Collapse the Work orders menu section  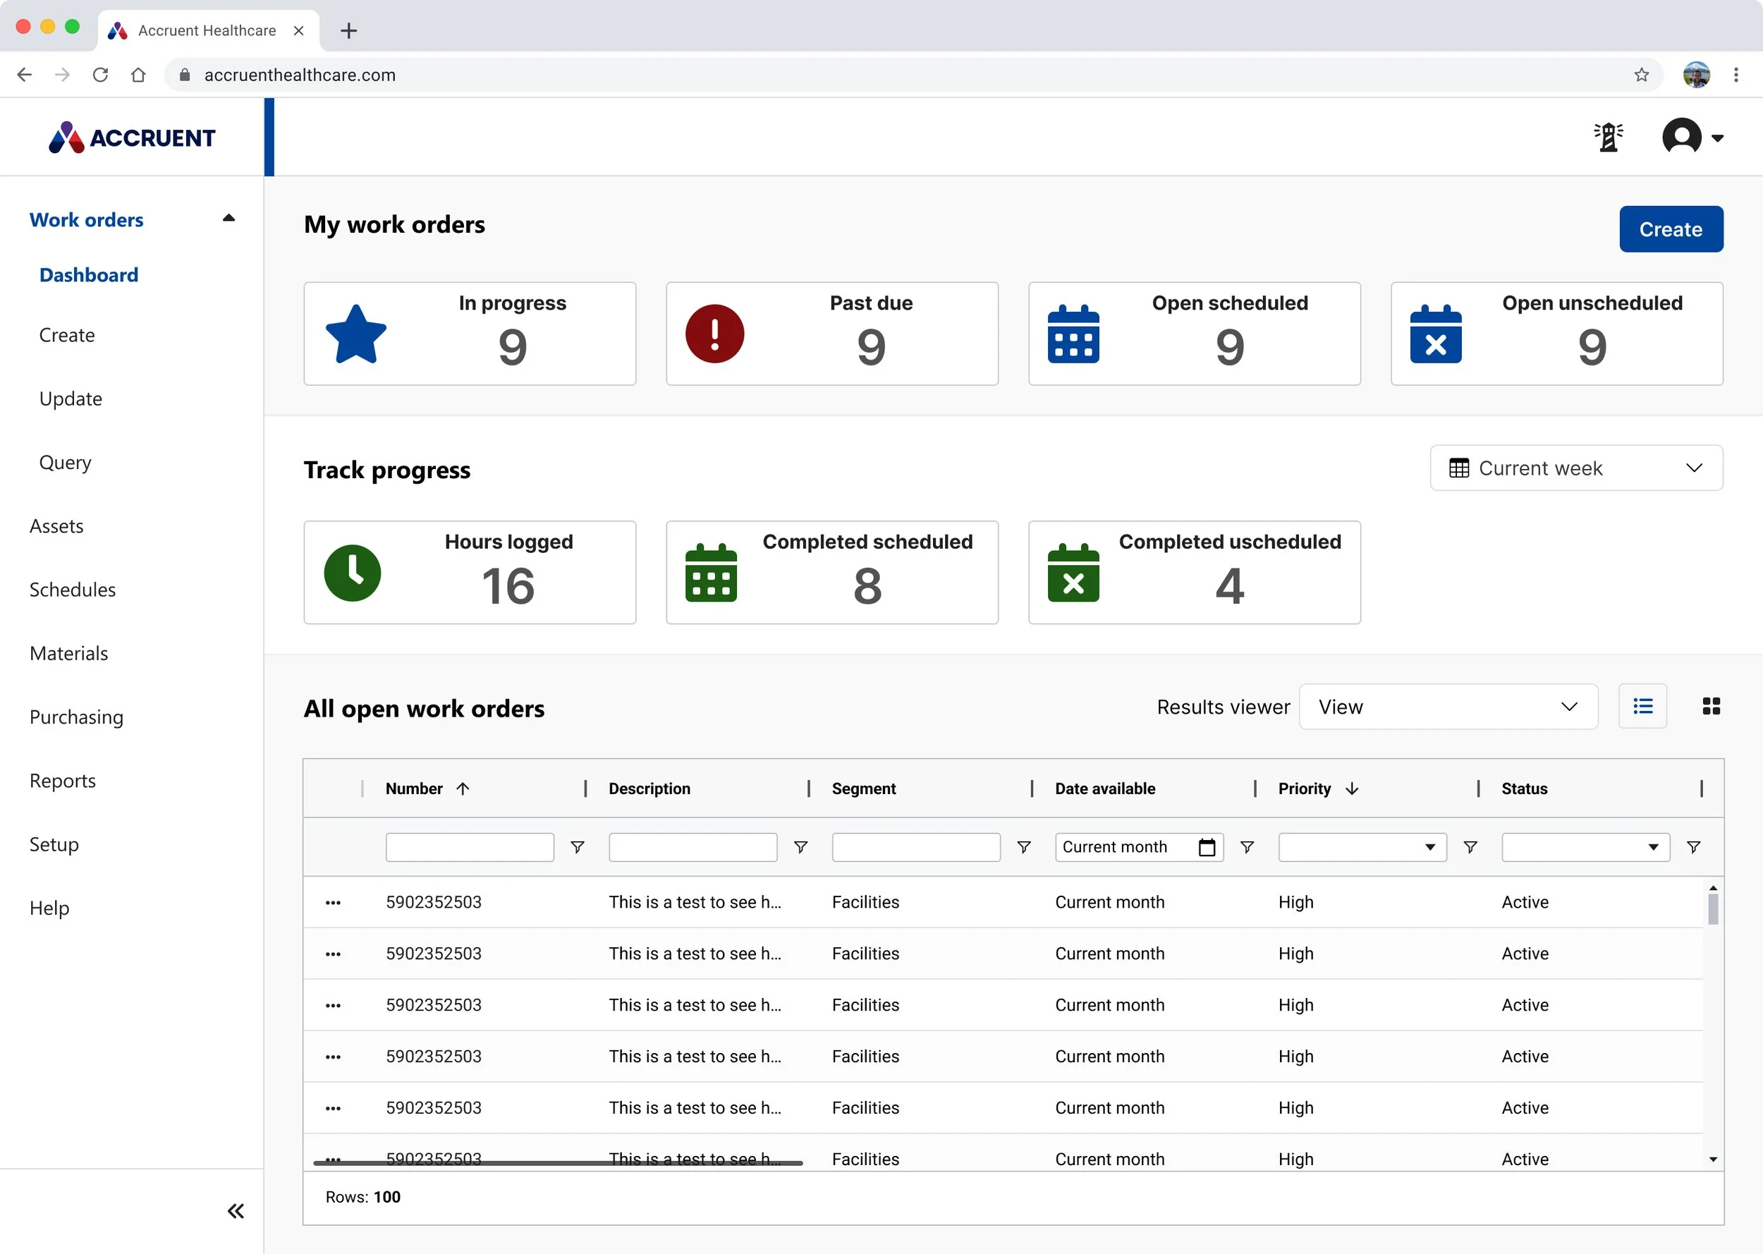[228, 219]
